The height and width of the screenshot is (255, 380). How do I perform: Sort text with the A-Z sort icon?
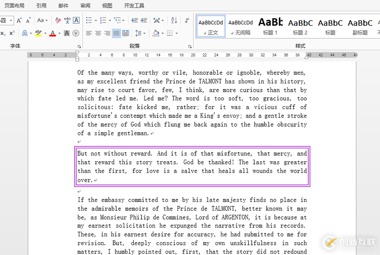[174, 21]
